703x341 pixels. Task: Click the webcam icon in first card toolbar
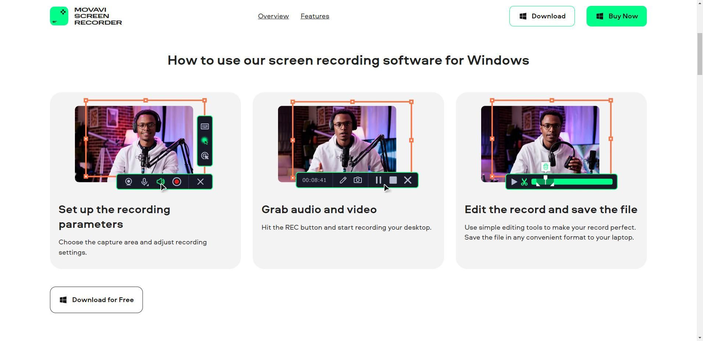(129, 182)
